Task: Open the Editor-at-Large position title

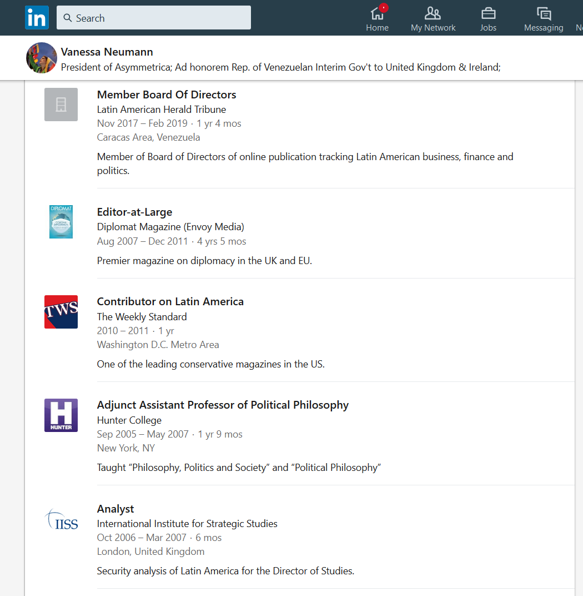Action: [135, 212]
